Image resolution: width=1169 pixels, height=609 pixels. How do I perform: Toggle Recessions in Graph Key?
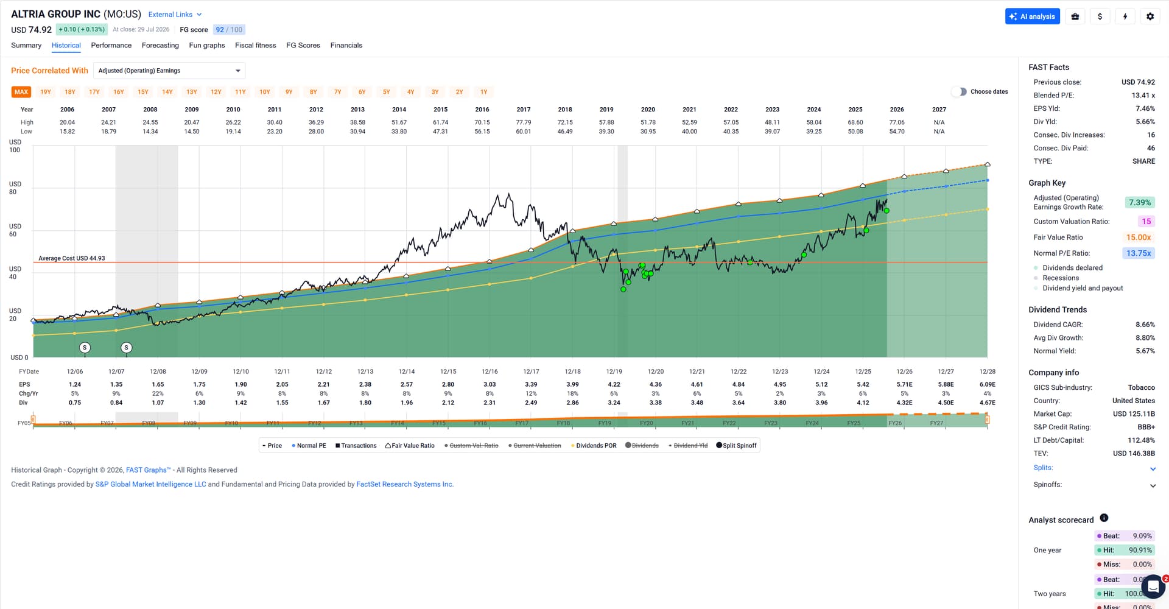pyautogui.click(x=1056, y=278)
